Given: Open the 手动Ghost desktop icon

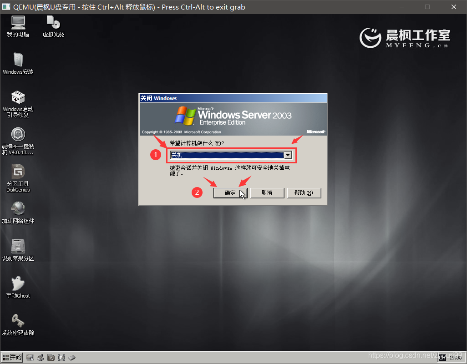Looking at the screenshot, I should coord(18,287).
